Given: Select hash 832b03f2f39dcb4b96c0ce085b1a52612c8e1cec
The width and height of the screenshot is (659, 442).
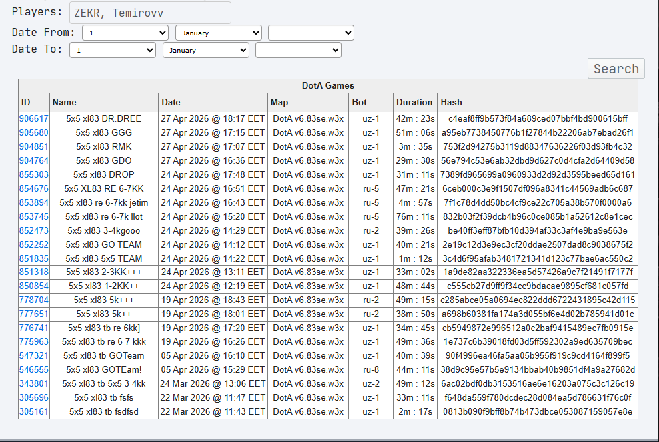Looking at the screenshot, I should coord(538,216).
